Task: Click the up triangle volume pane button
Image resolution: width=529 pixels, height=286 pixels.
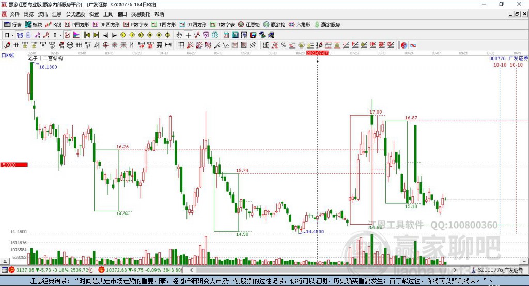Action: click(5, 261)
